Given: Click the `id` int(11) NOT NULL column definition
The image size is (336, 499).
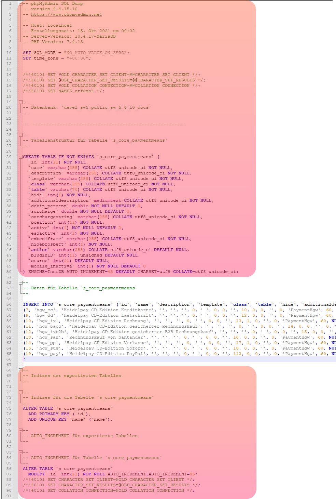Looking at the screenshot, I should [x=58, y=162].
